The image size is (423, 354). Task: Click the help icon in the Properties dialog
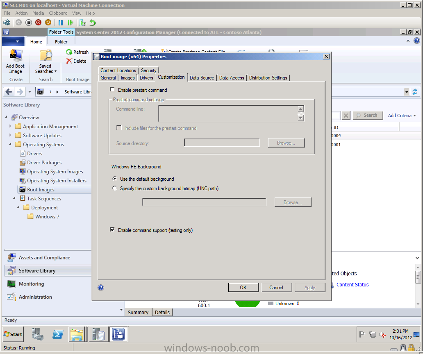101,288
